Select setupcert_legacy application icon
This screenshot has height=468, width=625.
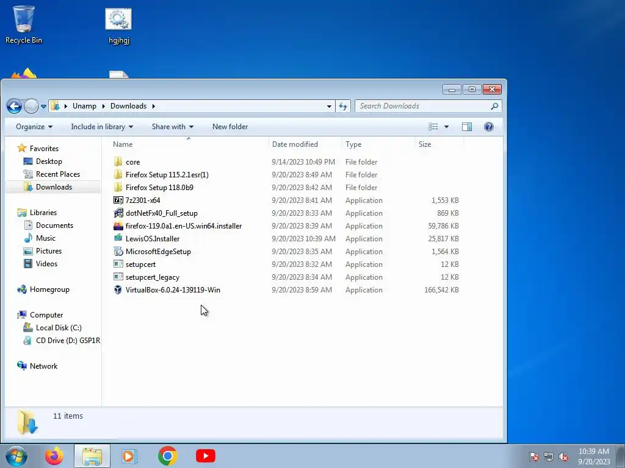(x=118, y=277)
